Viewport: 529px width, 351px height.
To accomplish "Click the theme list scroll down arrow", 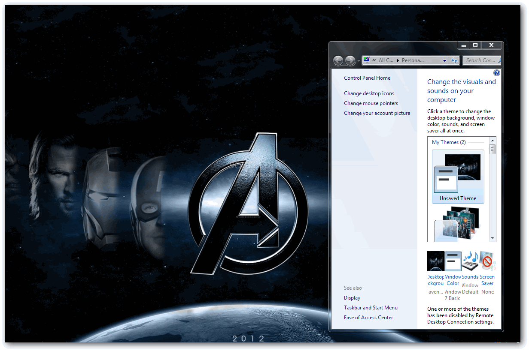I will (x=493, y=238).
